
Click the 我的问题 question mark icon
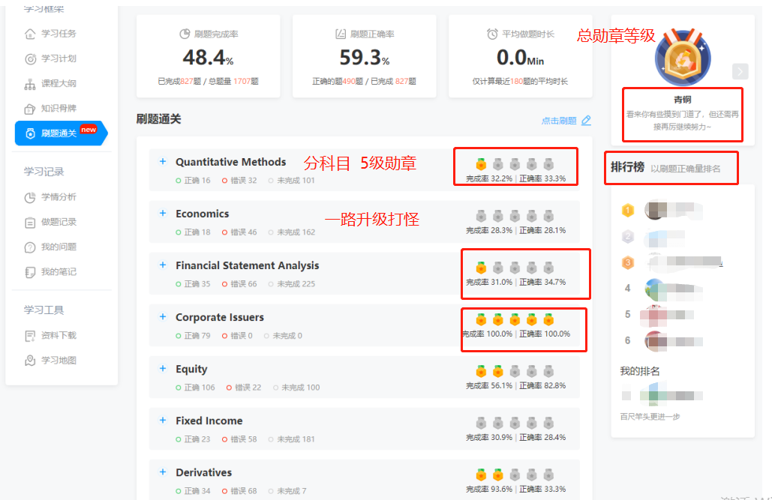pos(30,247)
